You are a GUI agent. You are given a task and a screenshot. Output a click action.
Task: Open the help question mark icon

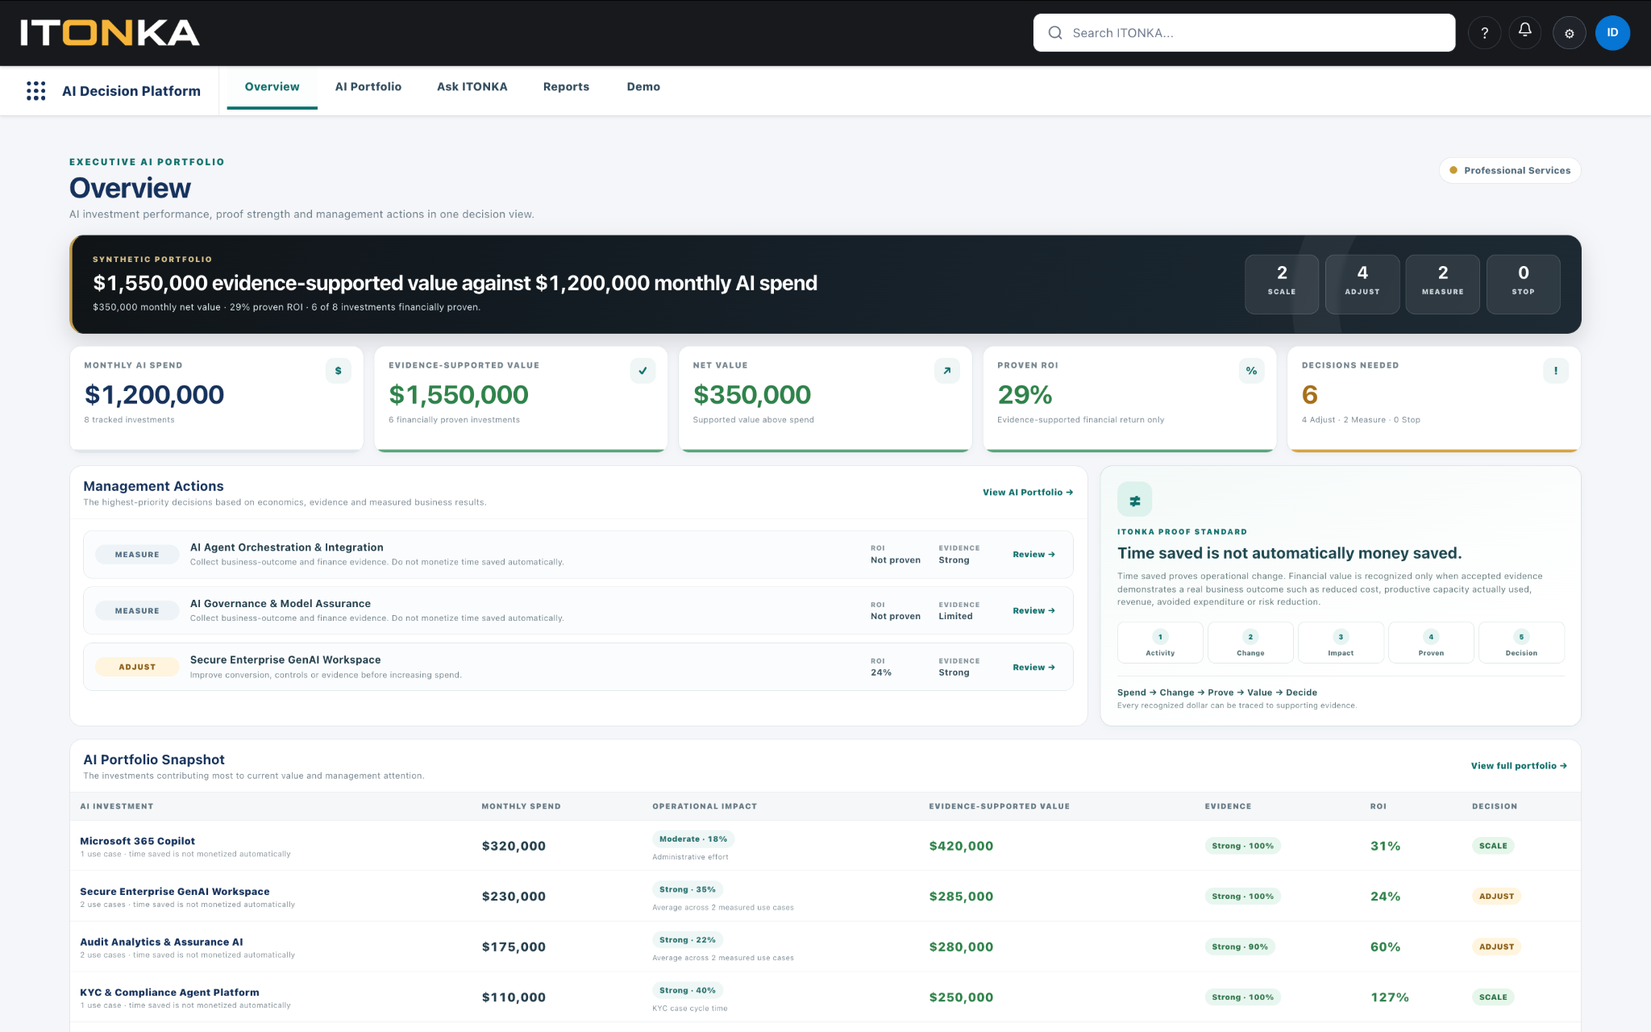click(1484, 33)
